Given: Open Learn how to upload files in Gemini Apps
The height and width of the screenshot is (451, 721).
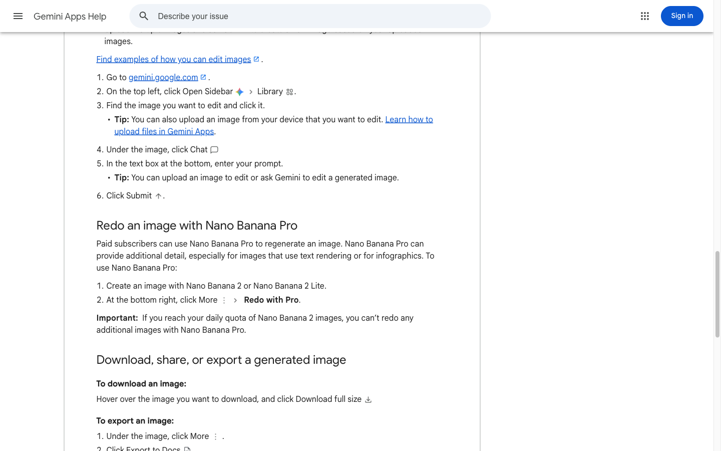Looking at the screenshot, I should tap(273, 126).
